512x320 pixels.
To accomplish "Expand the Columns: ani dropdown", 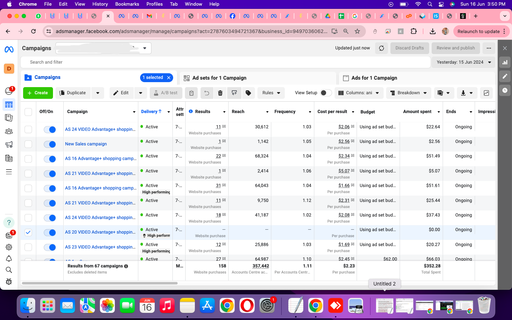I will (x=358, y=93).
